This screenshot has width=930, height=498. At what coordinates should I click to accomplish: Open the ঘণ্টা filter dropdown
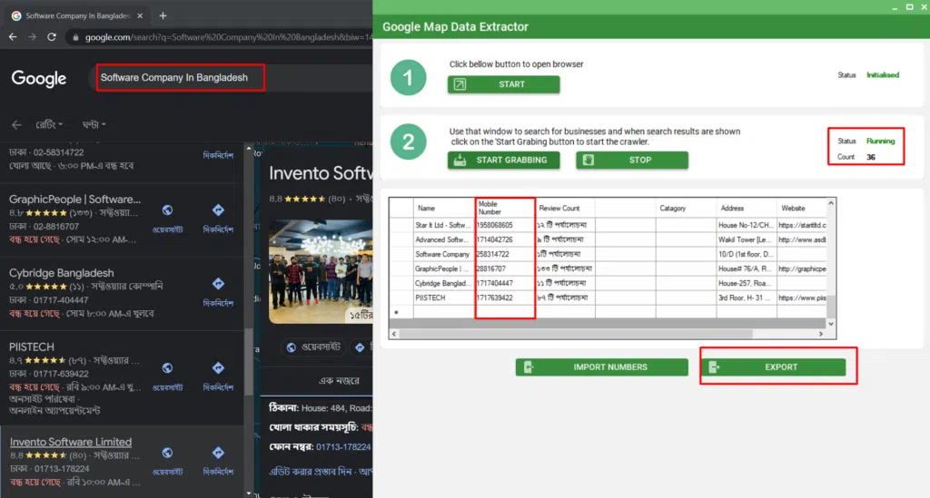[x=94, y=124]
